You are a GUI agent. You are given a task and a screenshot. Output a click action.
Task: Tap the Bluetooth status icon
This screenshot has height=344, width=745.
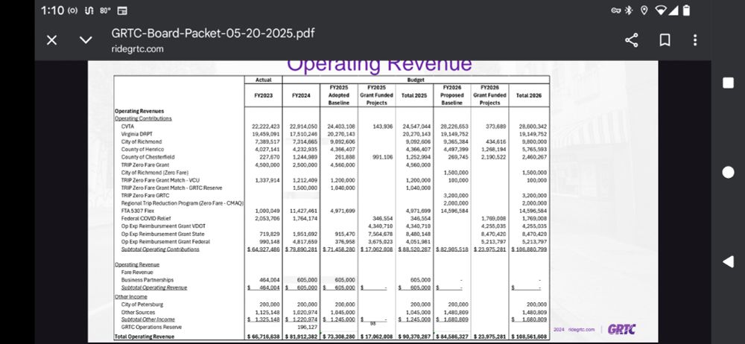pos(629,10)
